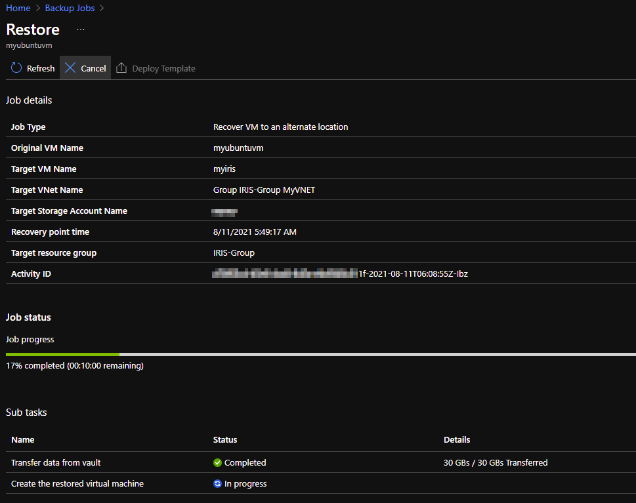The height and width of the screenshot is (503, 636).
Task: Click the green Completed checkmark icon
Action: (x=217, y=462)
